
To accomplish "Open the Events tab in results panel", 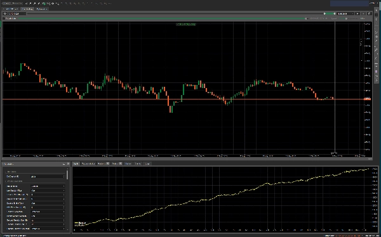I will (138, 163).
